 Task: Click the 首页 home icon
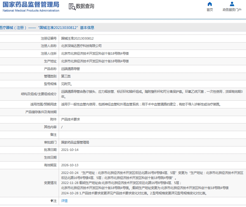[210, 4]
